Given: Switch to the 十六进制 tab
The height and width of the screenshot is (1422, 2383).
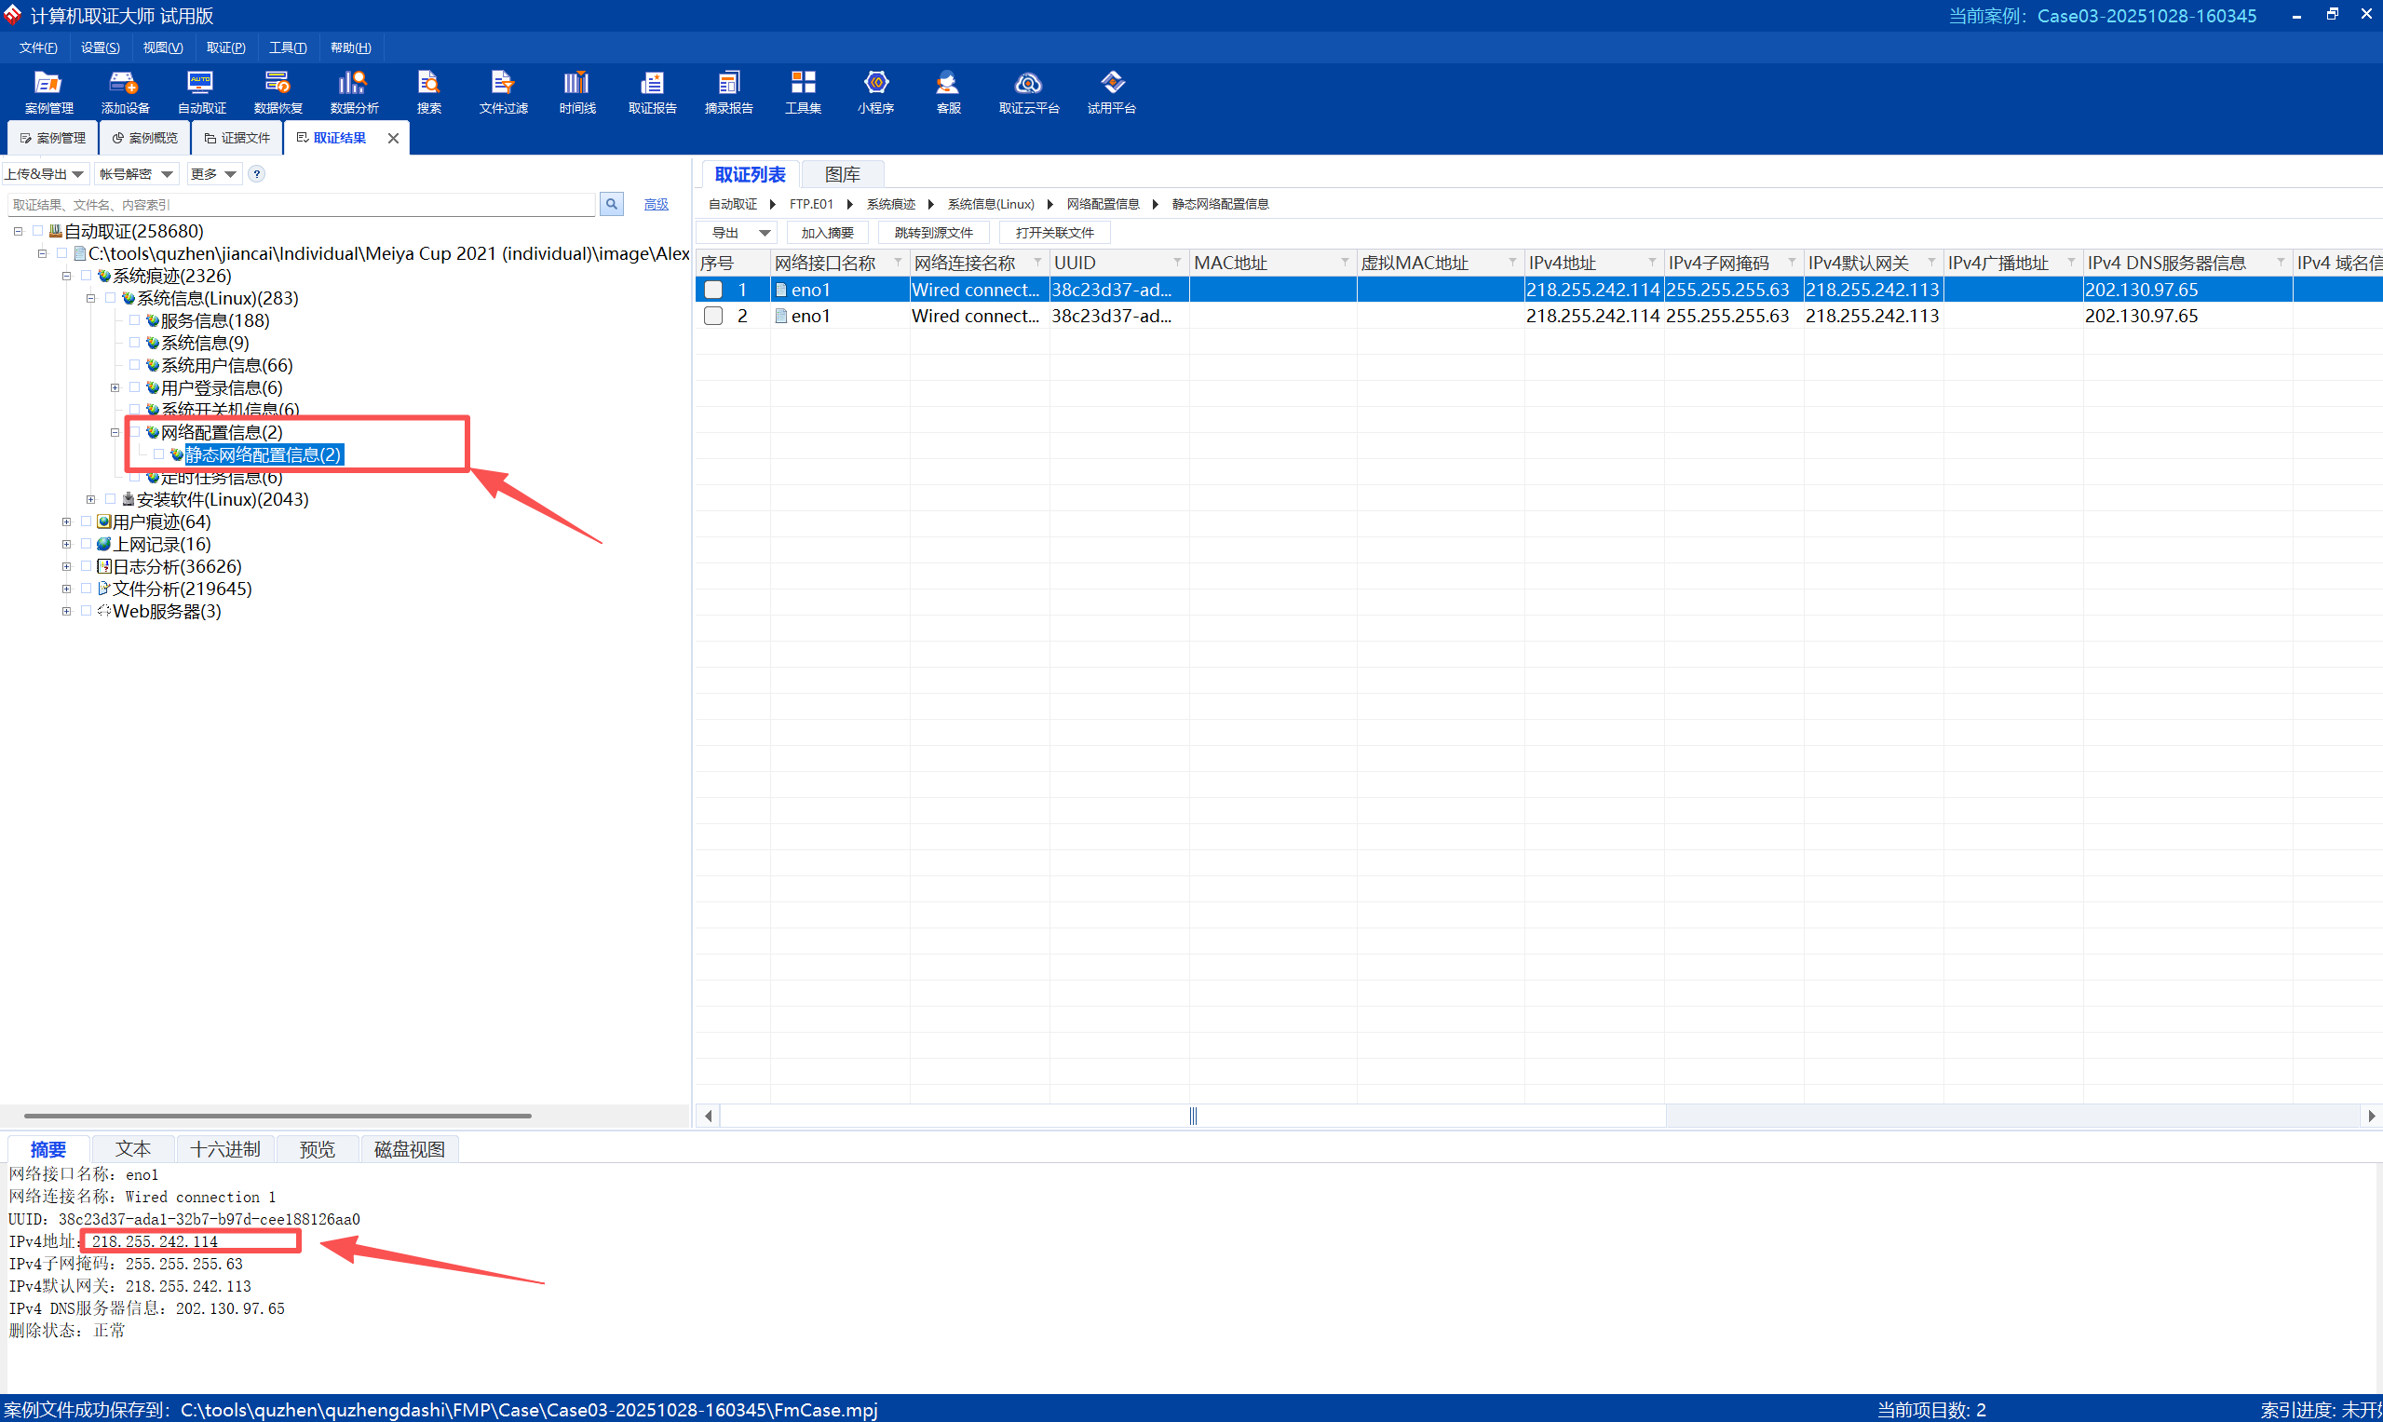Looking at the screenshot, I should pyautogui.click(x=224, y=1149).
